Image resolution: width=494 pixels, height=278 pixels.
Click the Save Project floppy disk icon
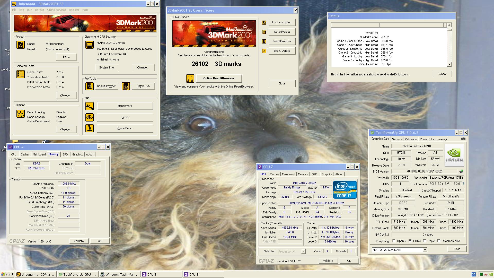point(264,32)
